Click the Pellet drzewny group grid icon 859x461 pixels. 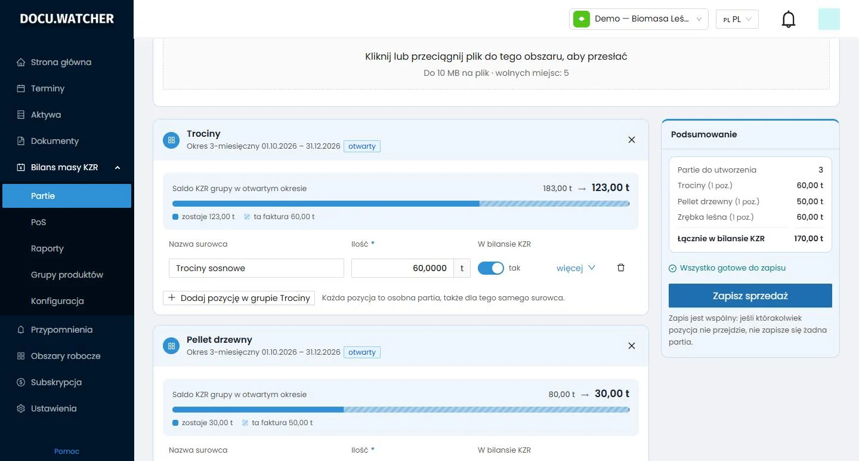pyautogui.click(x=171, y=346)
